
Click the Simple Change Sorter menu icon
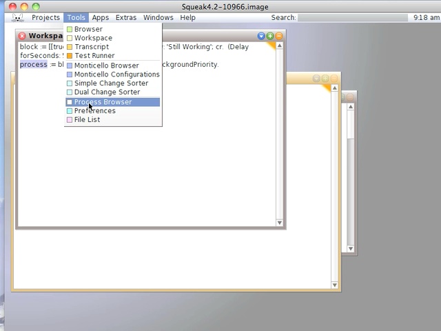click(x=70, y=83)
